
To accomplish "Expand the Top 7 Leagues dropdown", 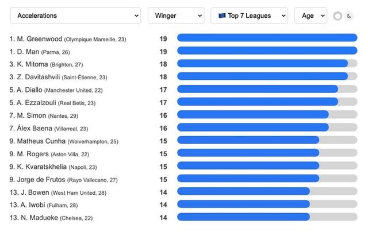I will click(249, 16).
